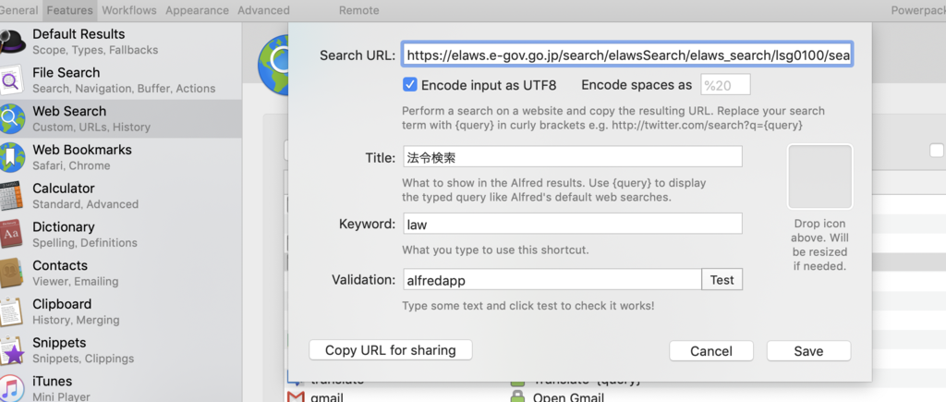
Task: Select the gmail keyword row text
Action: (x=327, y=397)
